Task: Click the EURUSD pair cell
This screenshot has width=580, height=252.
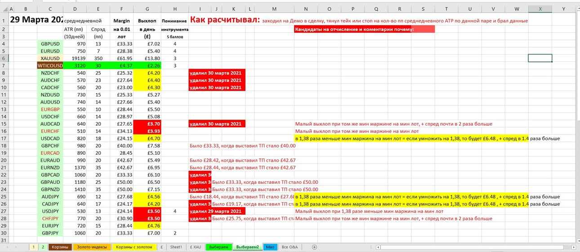Action: [x=50, y=51]
